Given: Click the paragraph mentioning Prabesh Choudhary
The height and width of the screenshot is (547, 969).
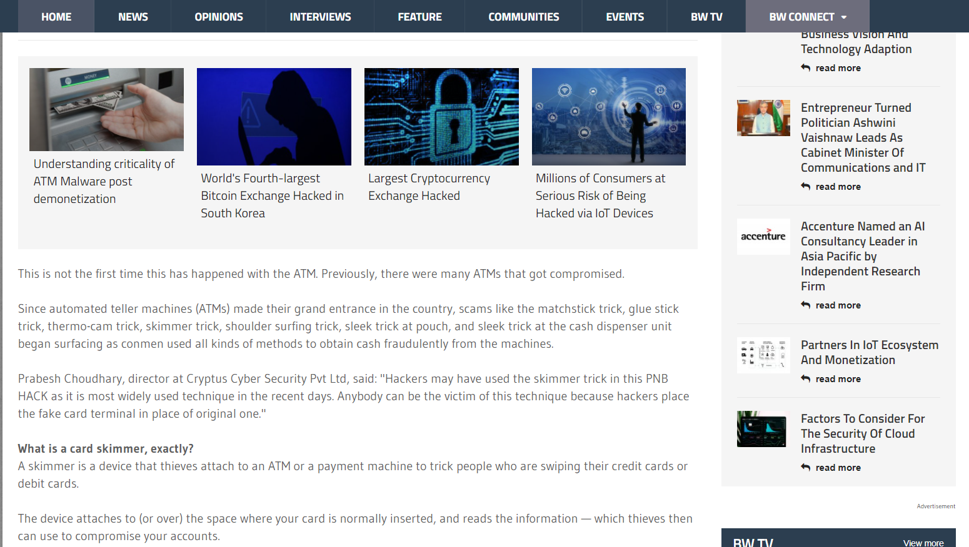Looking at the screenshot, I should click(x=354, y=396).
